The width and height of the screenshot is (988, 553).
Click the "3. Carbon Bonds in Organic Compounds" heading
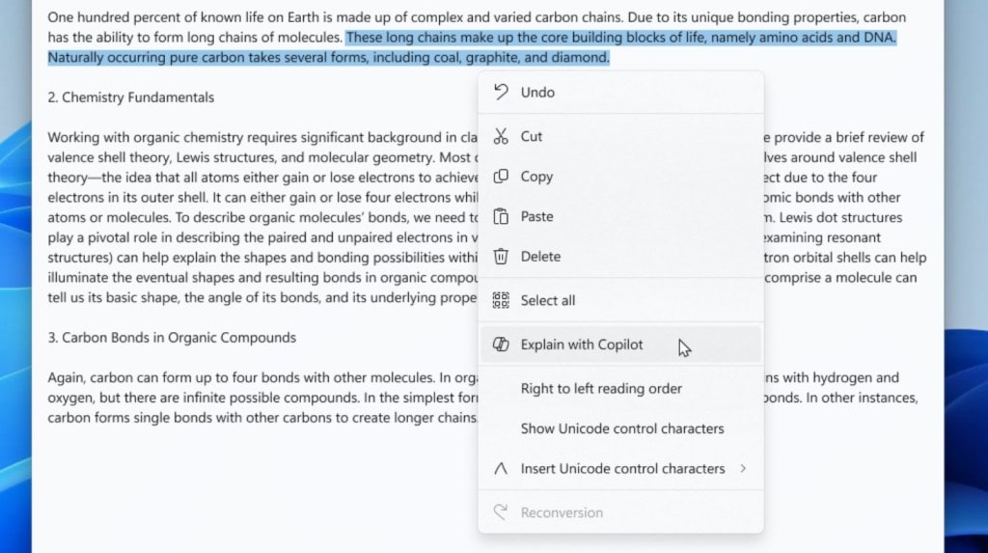tap(172, 338)
